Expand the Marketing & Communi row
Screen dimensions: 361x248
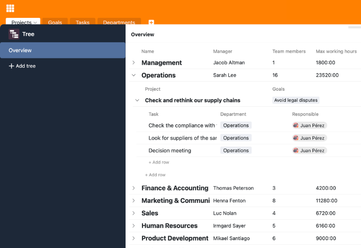pos(133,201)
